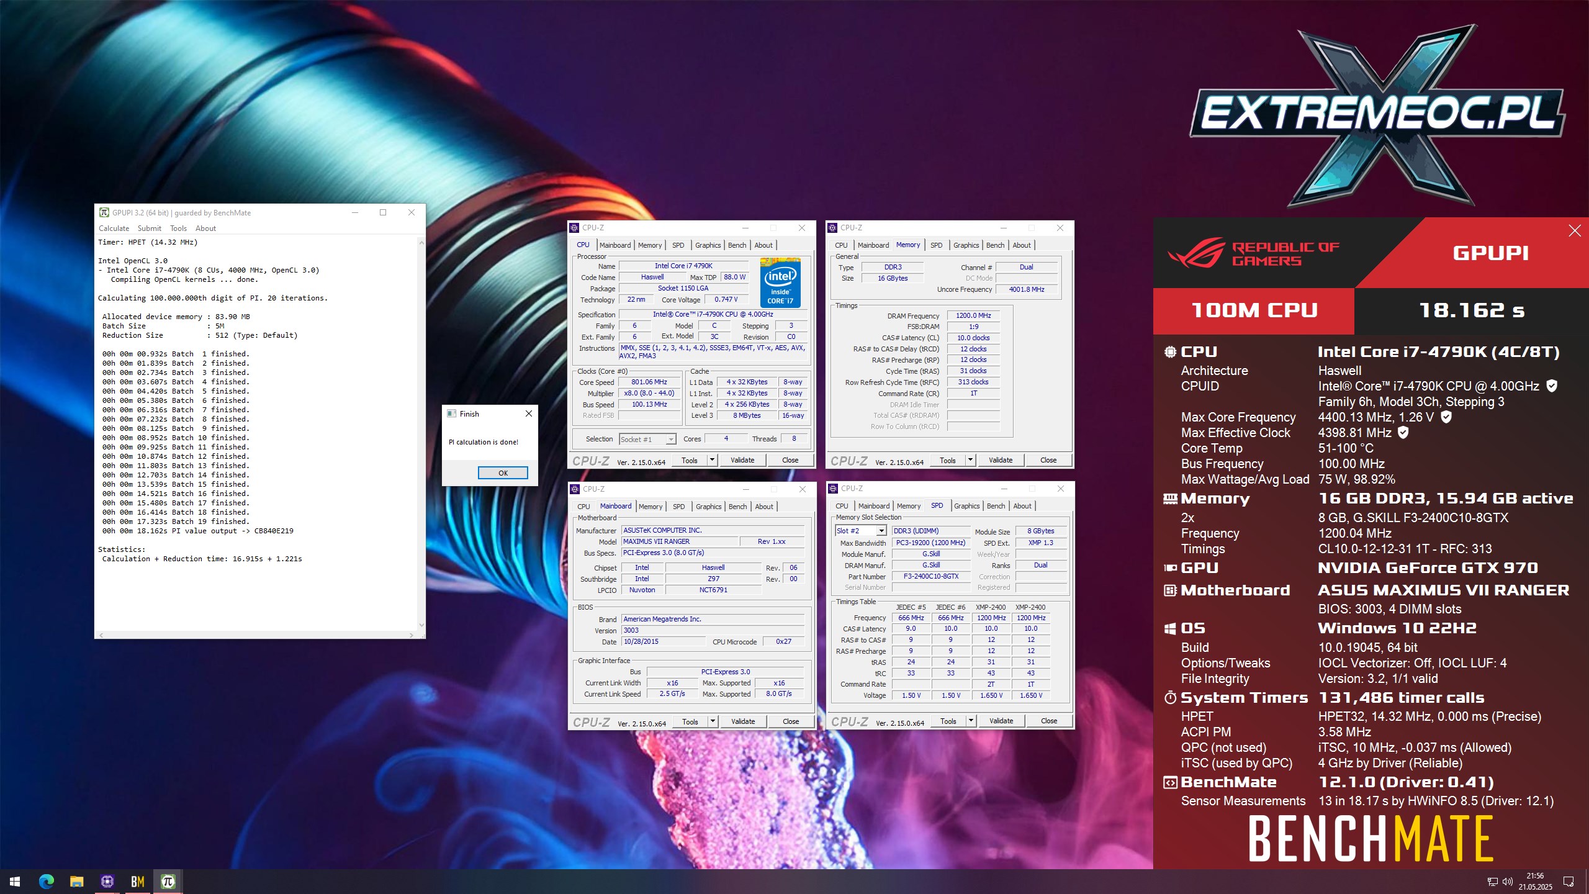Click Tools button in CPU-Z SPD window

coord(948,721)
